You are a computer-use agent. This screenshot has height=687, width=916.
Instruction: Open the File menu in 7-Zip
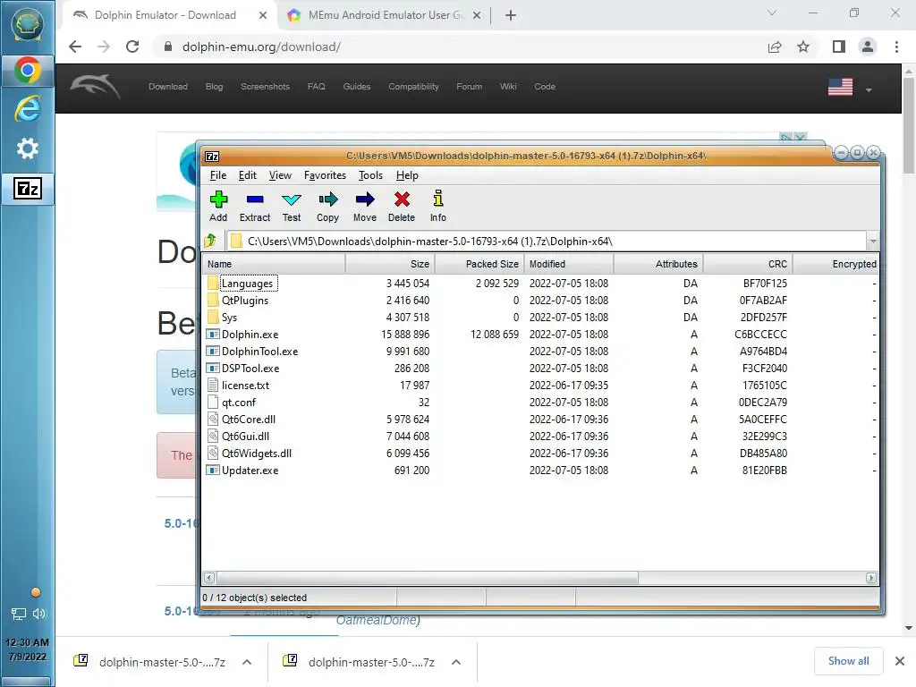[x=218, y=175]
